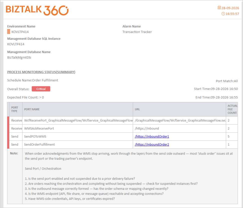Click Management Database SQL Instance label
Screen dimensions: 243x208
coord(34,39)
